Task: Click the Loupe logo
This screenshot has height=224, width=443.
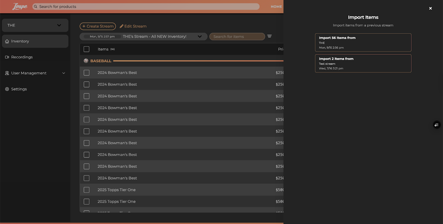Action: pyautogui.click(x=20, y=6)
